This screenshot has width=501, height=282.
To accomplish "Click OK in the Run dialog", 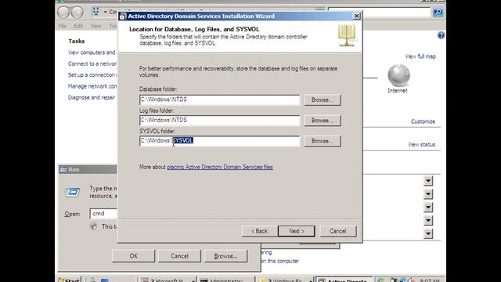I will point(134,256).
